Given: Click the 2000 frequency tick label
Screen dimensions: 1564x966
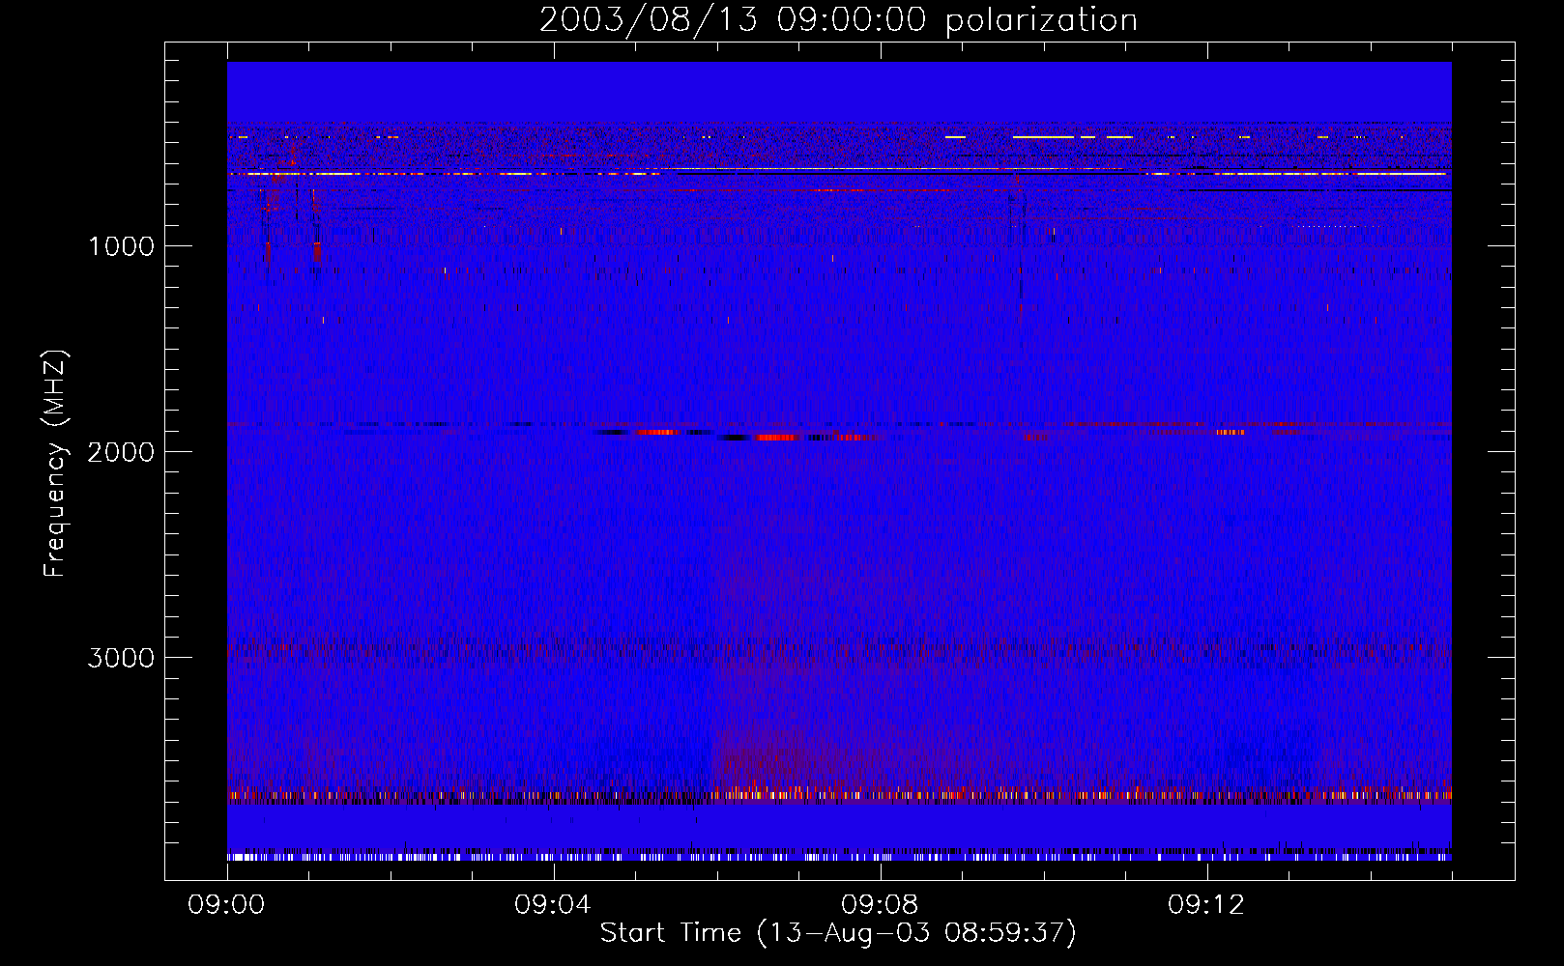Looking at the screenshot, I should (121, 452).
